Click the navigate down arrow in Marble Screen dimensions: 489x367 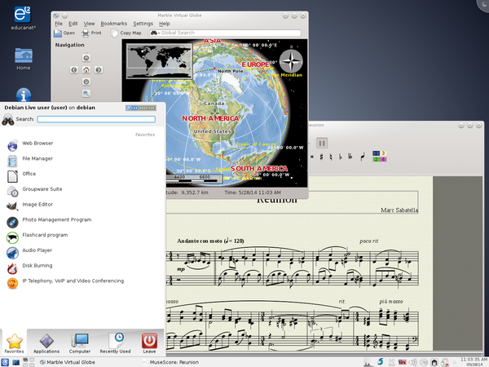pyautogui.click(x=86, y=82)
